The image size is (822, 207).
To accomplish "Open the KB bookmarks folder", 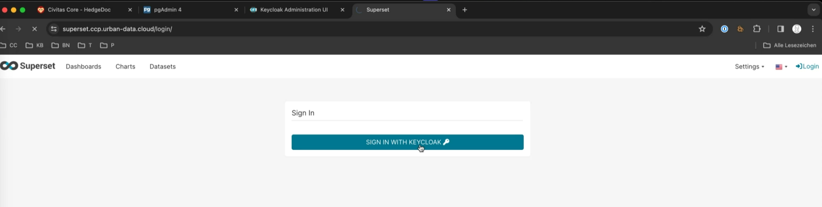I will [x=35, y=45].
